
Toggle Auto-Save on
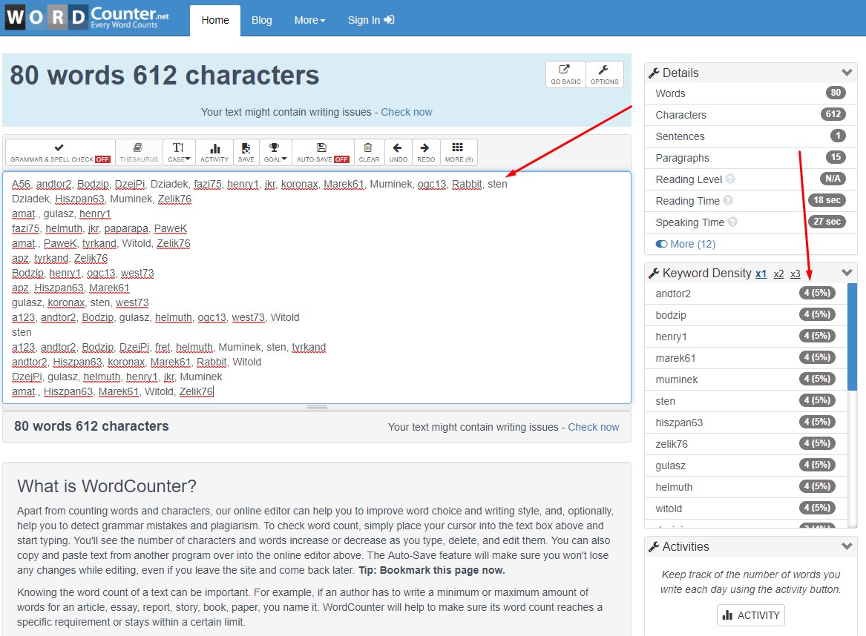point(322,152)
